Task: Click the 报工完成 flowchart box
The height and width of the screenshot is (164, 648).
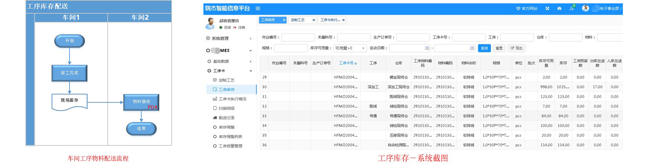Action: (69, 73)
